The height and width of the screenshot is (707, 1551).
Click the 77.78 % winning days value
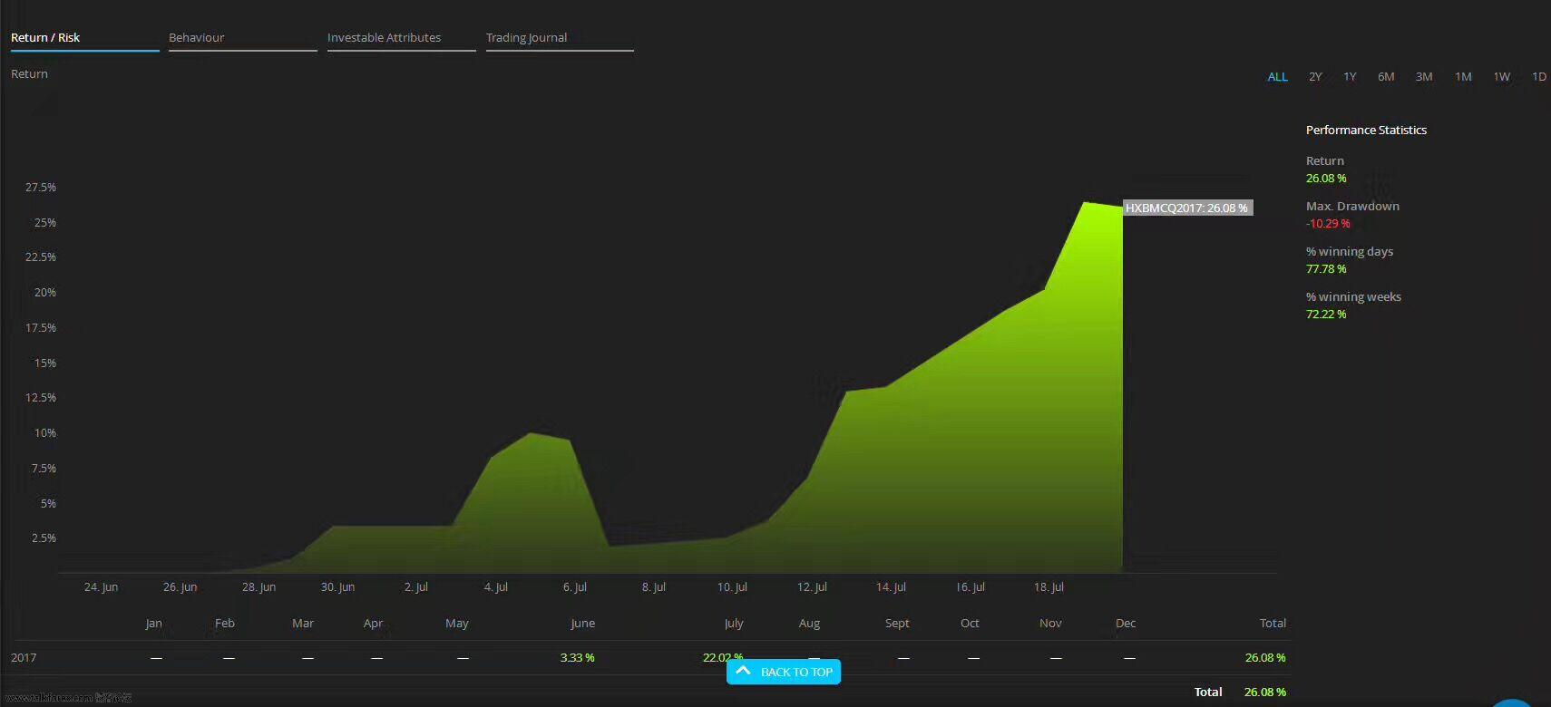[x=1326, y=269]
